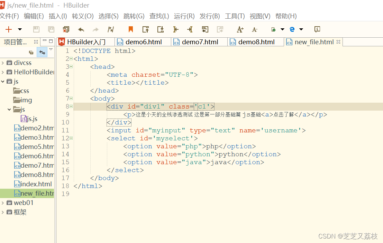Close the 项目管理器 panel tab
The width and height of the screenshot is (383, 243).
click(36, 42)
